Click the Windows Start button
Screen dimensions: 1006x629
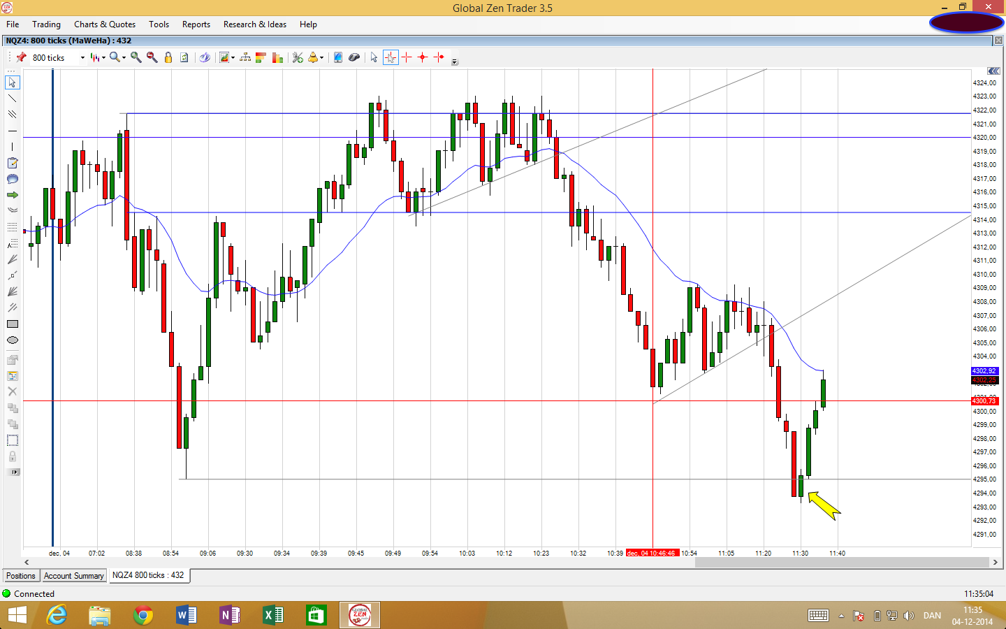[17, 615]
